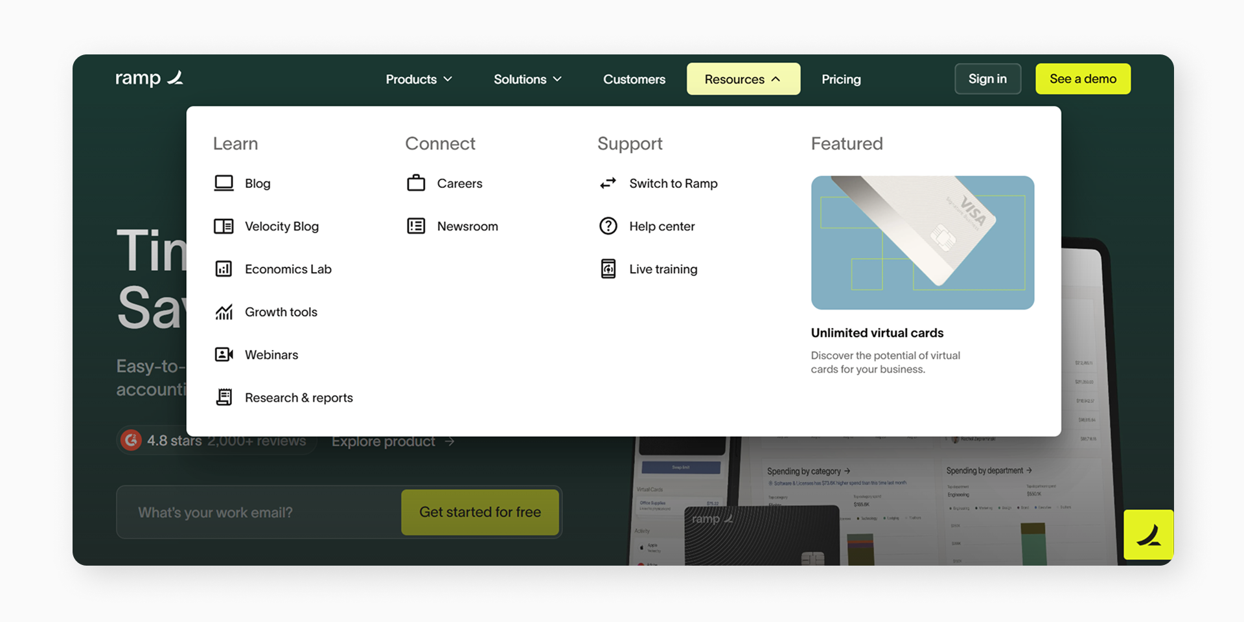Open Spending by category in dashboard
Screen dimensions: 1244x622
[808, 471]
